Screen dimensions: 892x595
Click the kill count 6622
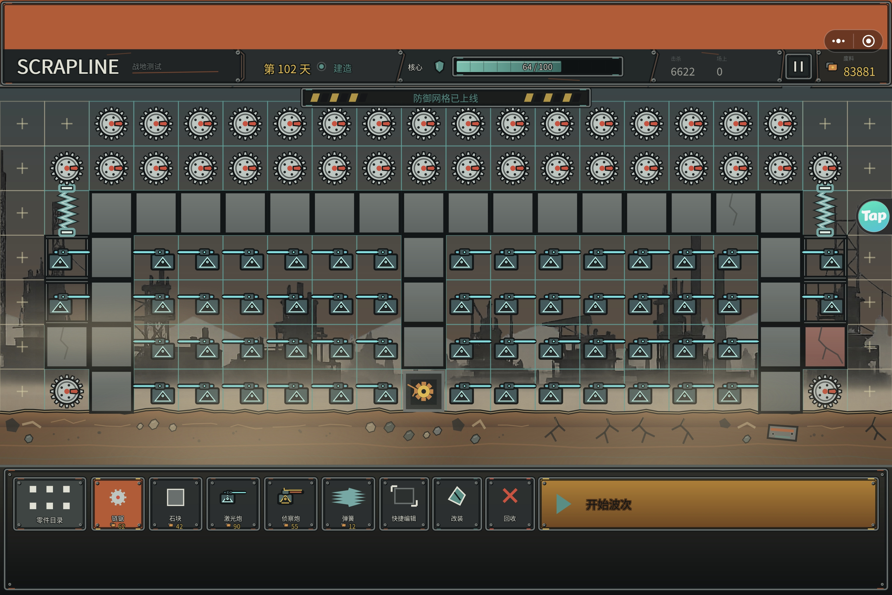[x=683, y=72]
